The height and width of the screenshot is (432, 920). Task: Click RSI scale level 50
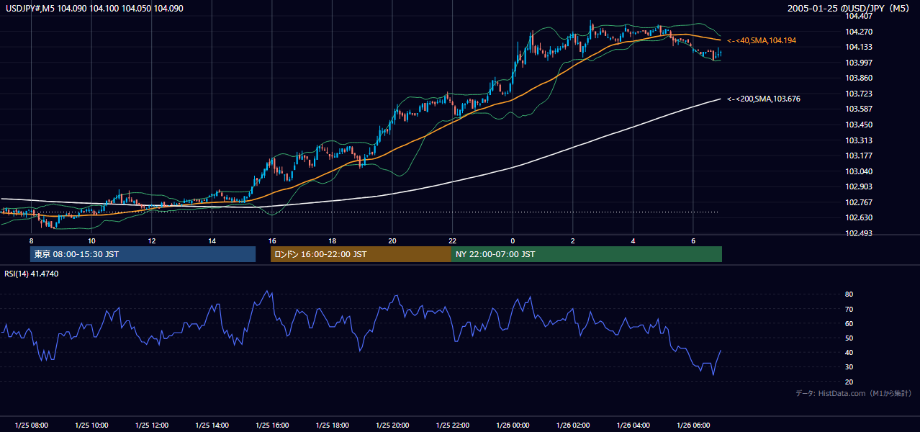(x=849, y=338)
